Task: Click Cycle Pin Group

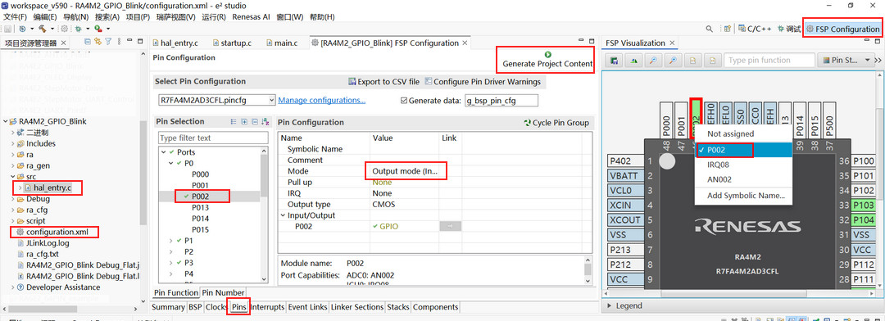Action: (x=556, y=122)
